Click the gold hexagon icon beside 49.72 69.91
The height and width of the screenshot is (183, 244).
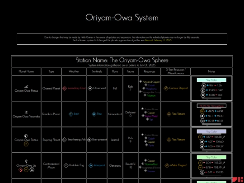[202, 111]
